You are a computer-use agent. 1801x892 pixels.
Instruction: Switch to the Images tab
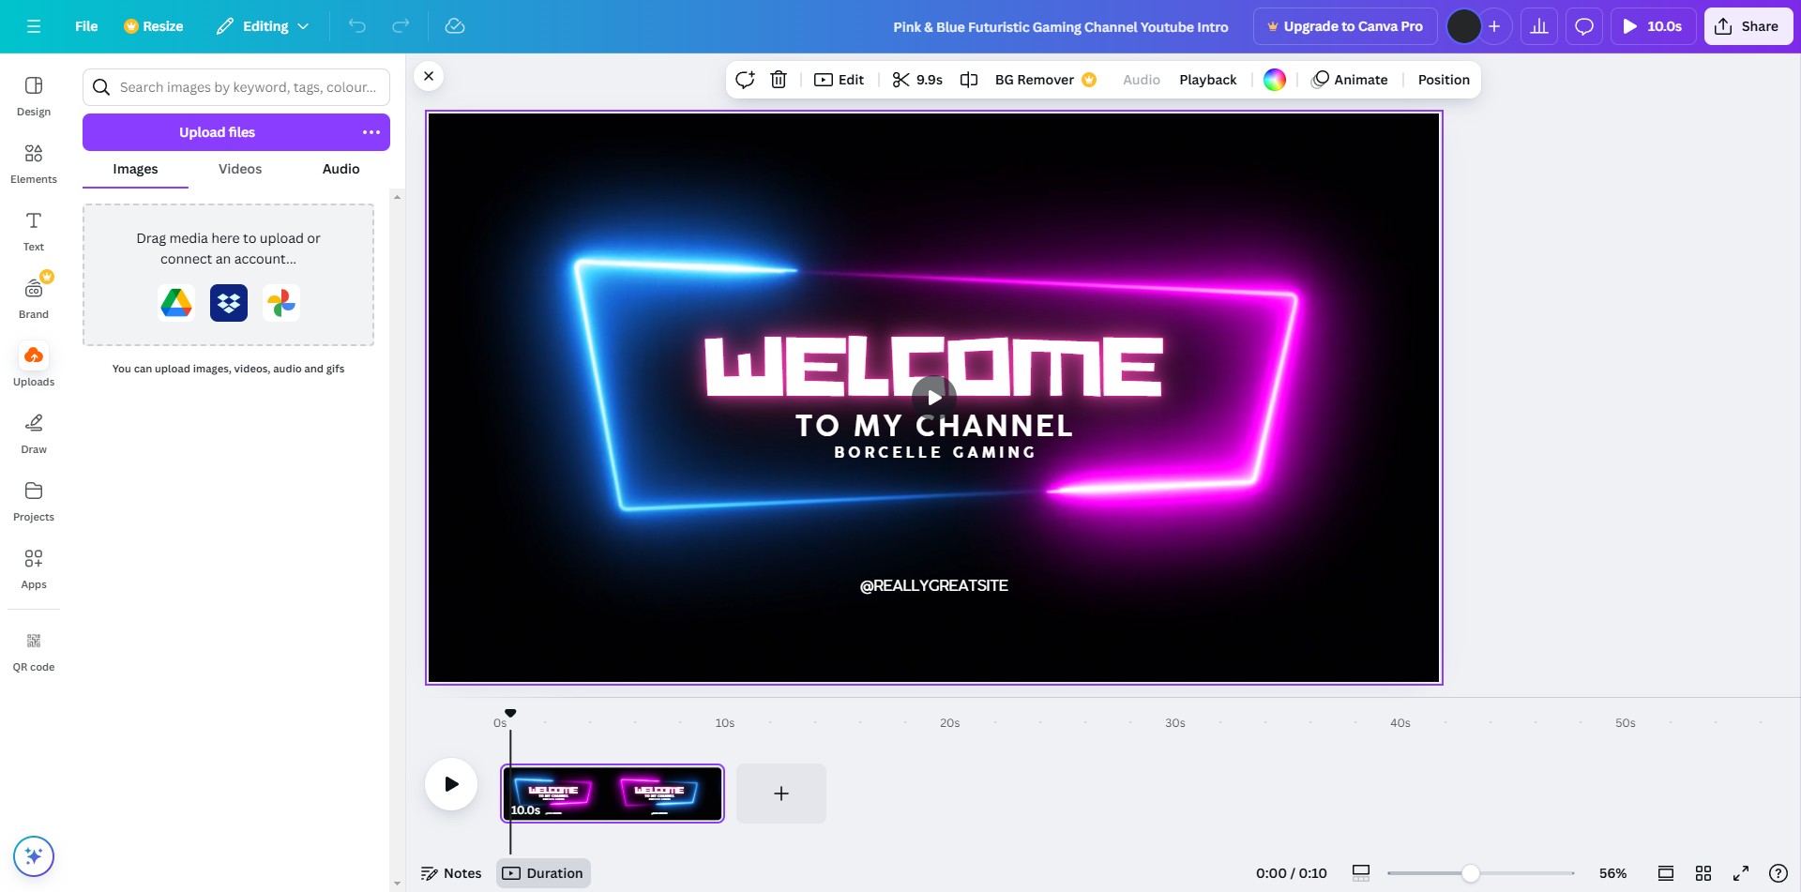(135, 169)
